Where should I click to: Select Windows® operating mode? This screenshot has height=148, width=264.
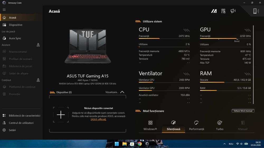(x=150, y=126)
